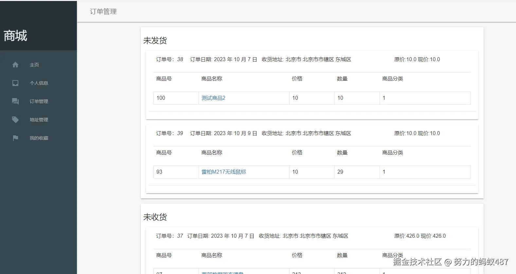This screenshot has width=516, height=274.
Task: Click the 商城 logo title
Action: 15,36
